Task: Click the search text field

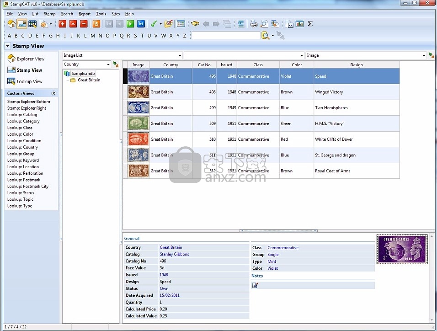Action: (226, 35)
